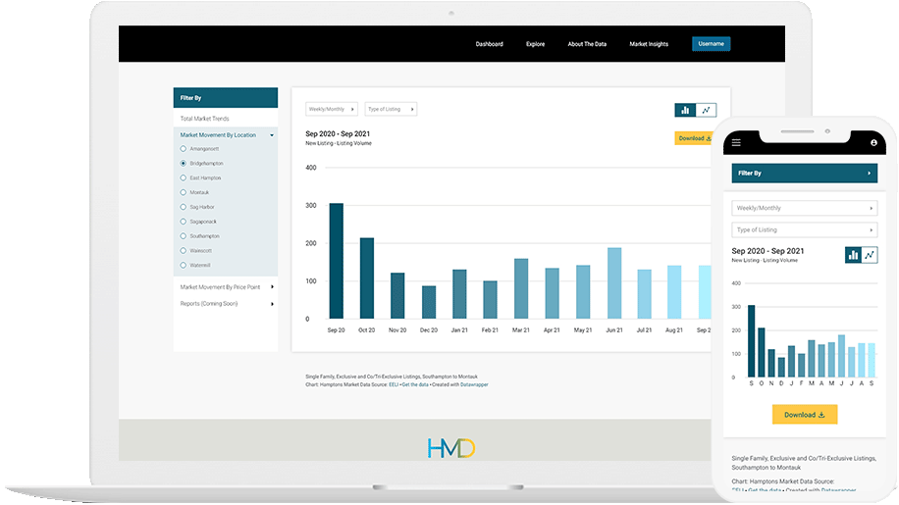Click the Username button in the header
Image resolution: width=899 pixels, height=505 pixels.
point(711,44)
